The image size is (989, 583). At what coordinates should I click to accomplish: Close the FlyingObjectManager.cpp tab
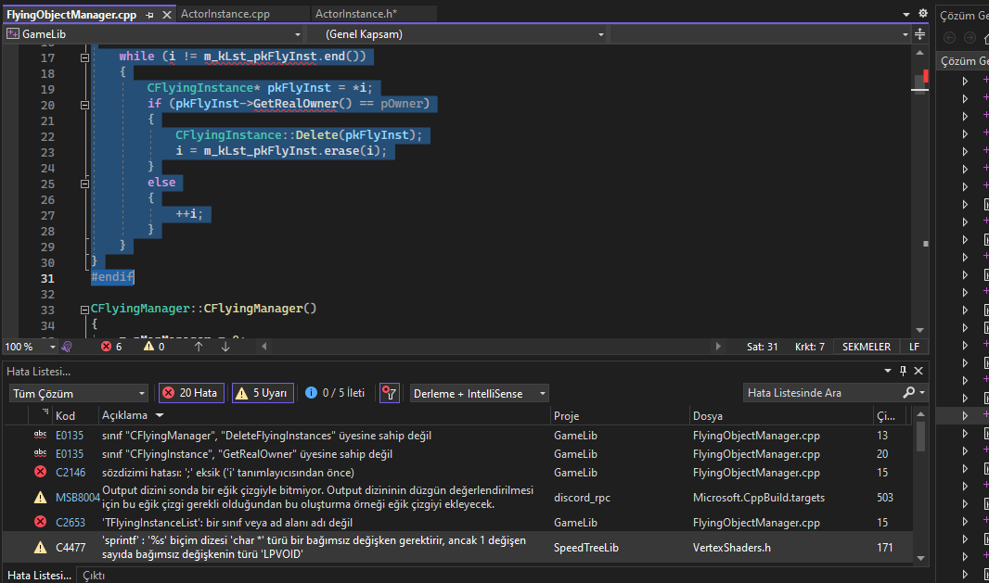tap(166, 15)
